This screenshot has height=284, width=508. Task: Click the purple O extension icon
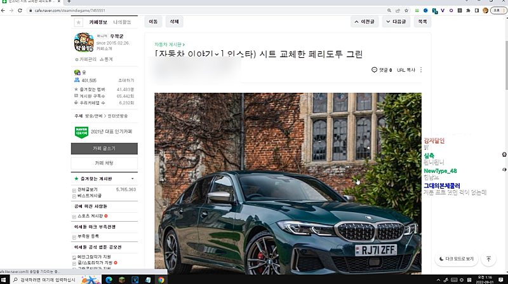(x=451, y=10)
